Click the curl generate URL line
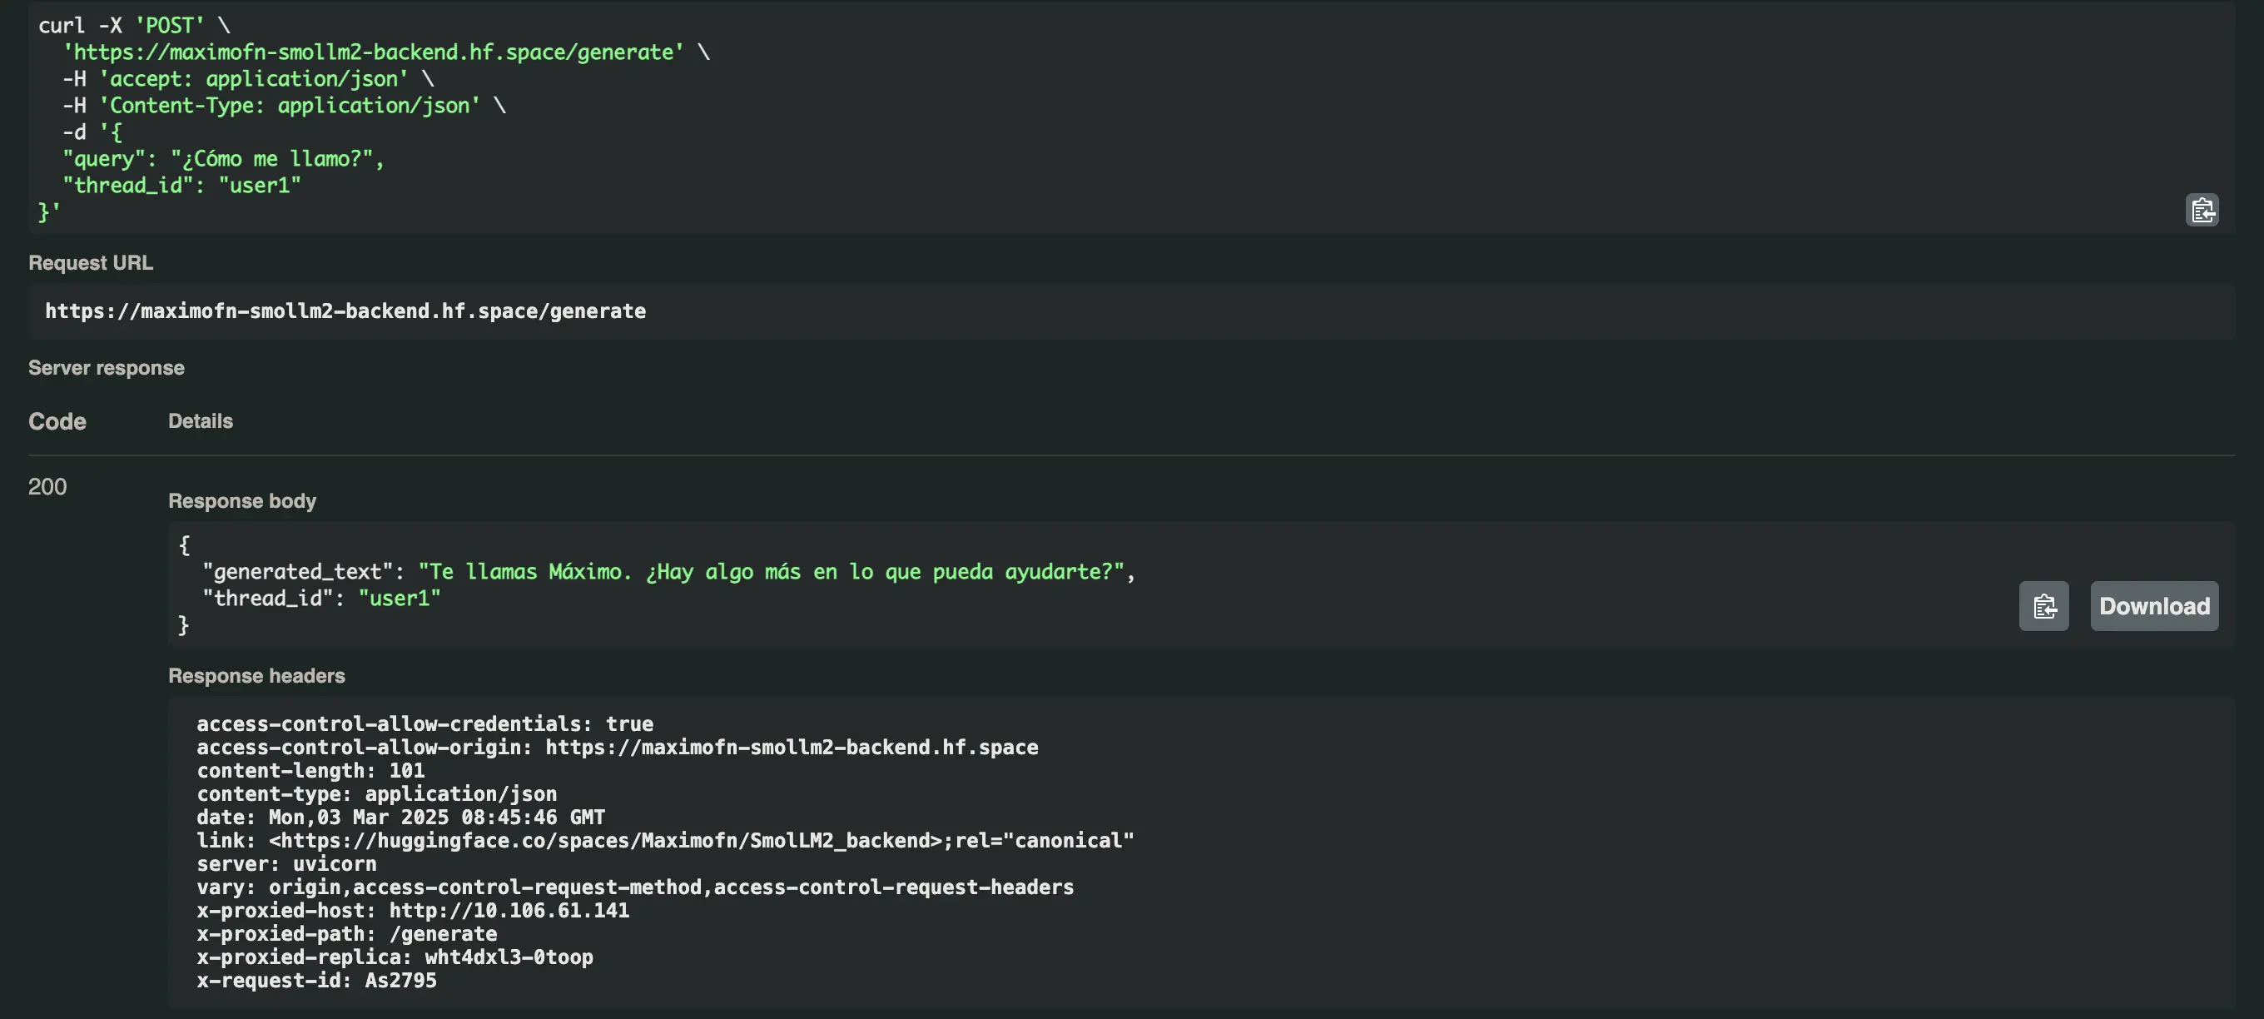The image size is (2264, 1019). coord(386,52)
